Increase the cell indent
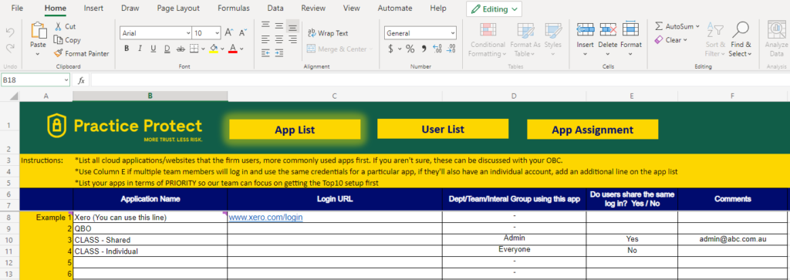Viewport: 790px width, 280px height. [279, 52]
